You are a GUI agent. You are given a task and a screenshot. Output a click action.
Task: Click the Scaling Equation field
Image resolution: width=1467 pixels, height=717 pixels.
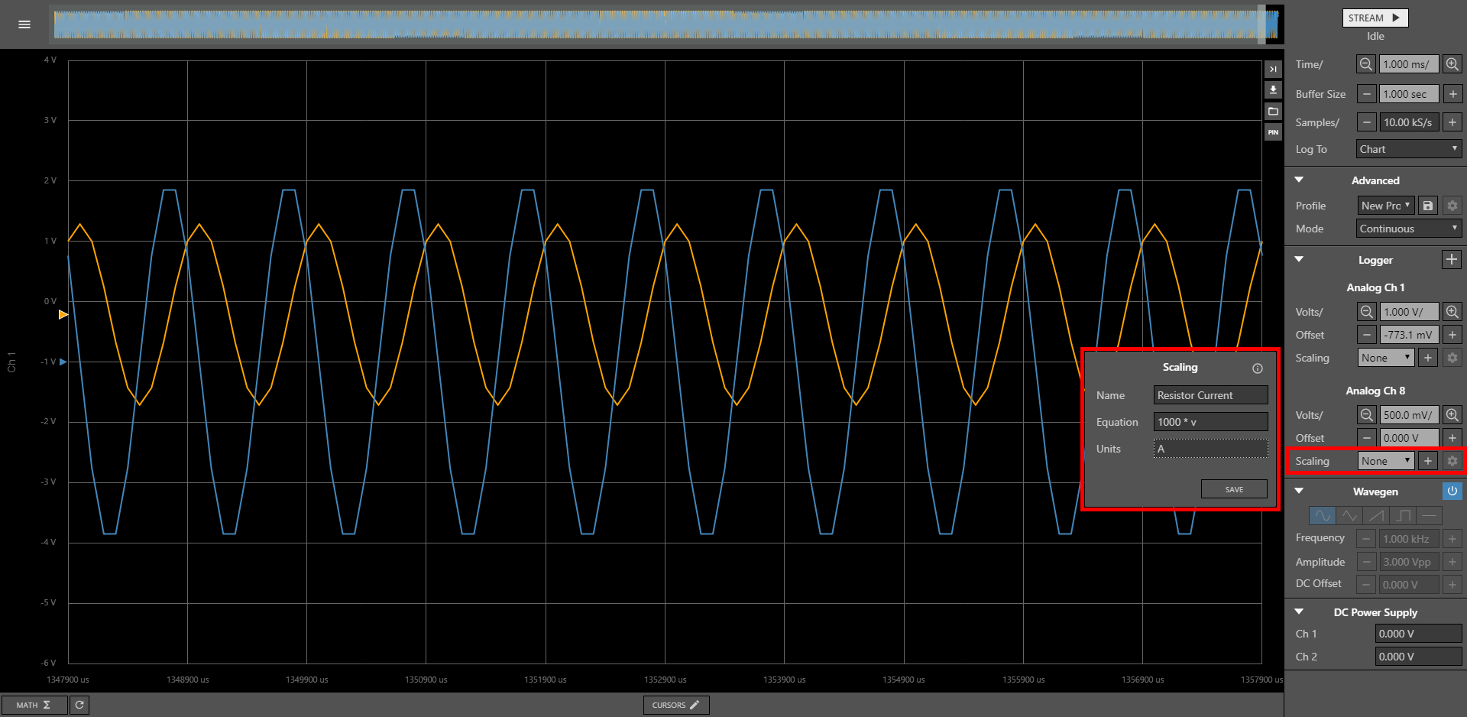(x=1210, y=422)
